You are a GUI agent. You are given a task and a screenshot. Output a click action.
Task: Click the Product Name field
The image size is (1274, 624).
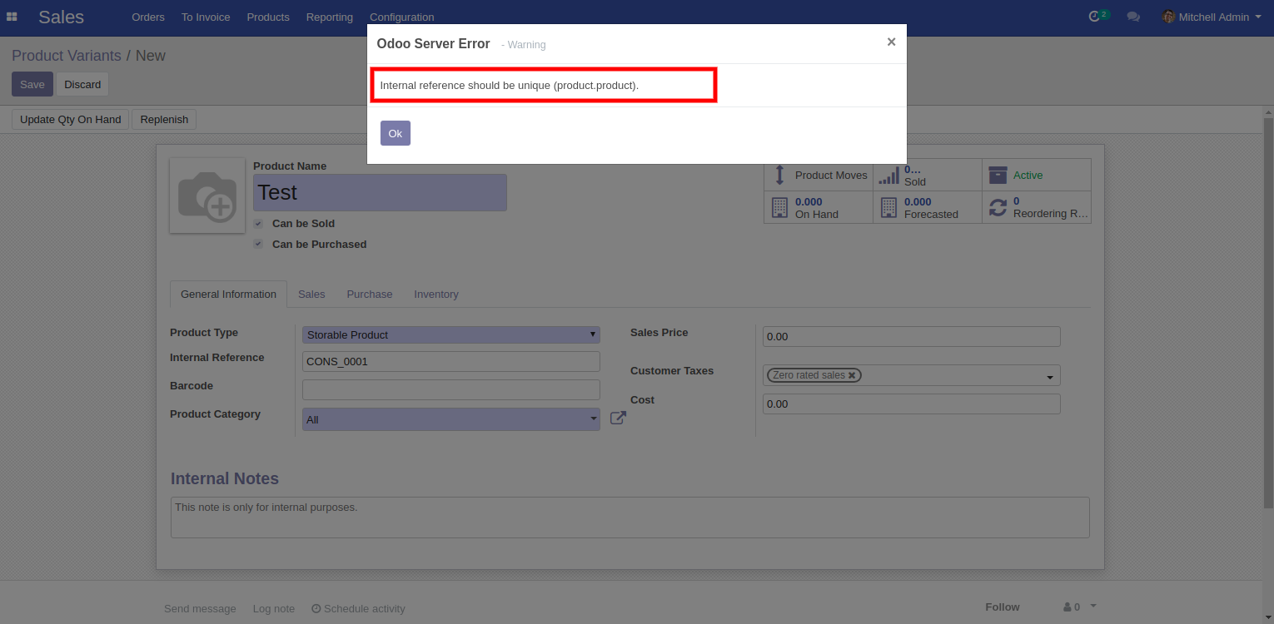(380, 192)
